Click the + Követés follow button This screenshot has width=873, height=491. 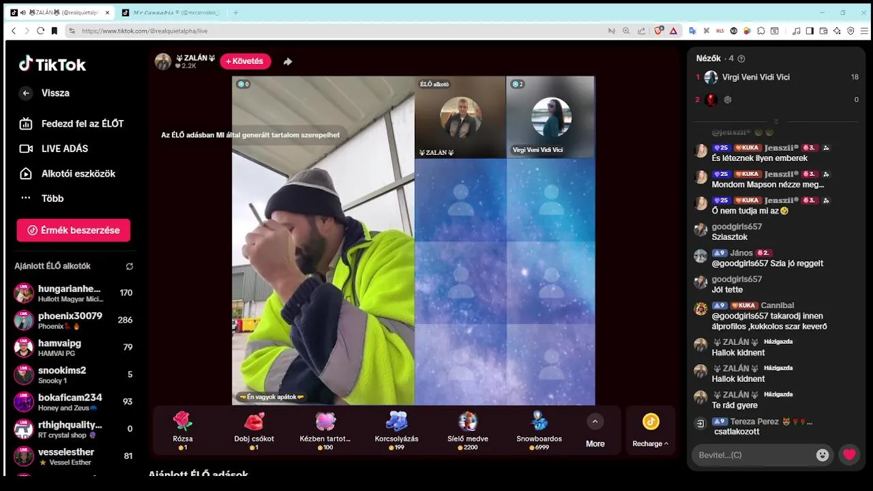point(245,61)
